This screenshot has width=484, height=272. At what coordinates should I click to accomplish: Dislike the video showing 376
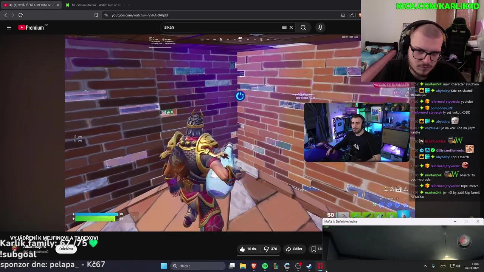point(270,249)
